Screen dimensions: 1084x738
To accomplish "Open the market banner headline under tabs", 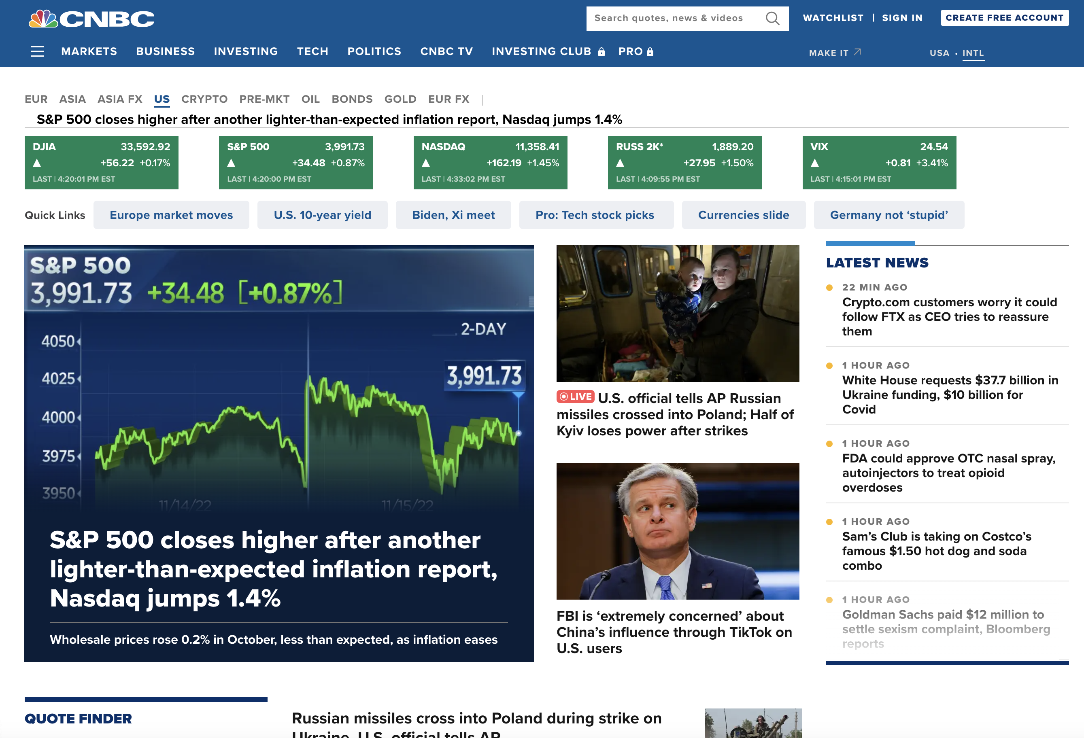I will tap(329, 119).
